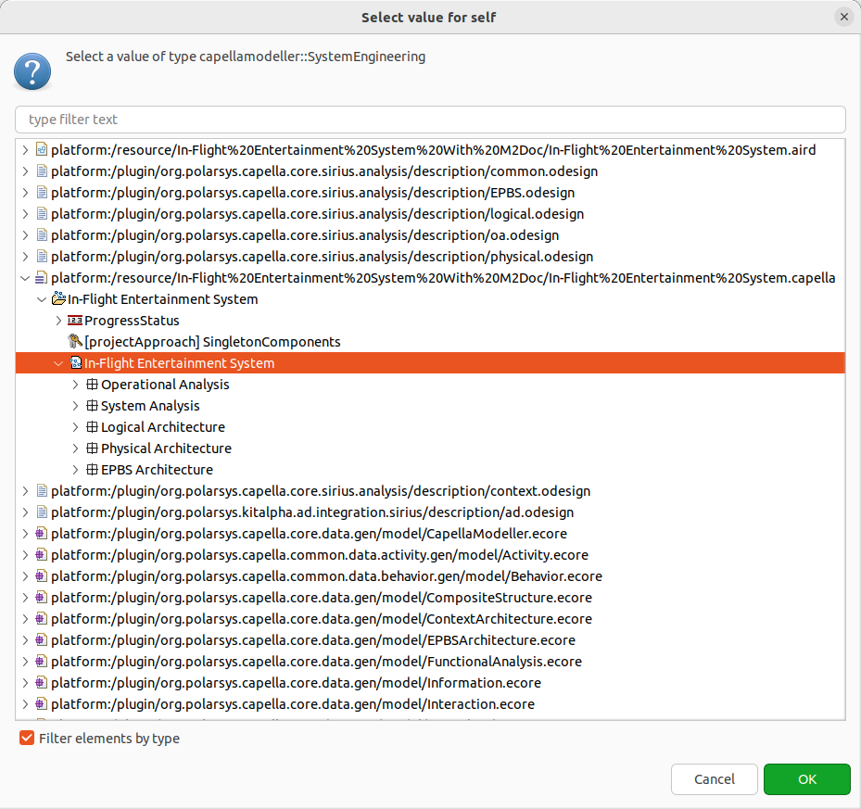Expand the Logical Architecture node
861x809 pixels.
tap(76, 427)
